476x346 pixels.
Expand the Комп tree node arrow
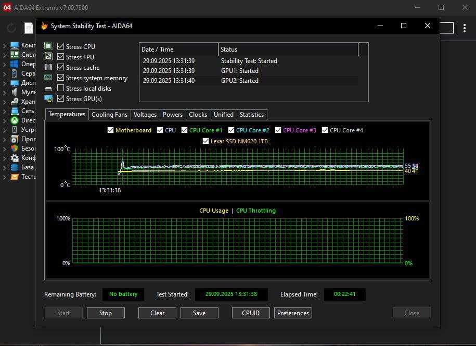pos(4,46)
